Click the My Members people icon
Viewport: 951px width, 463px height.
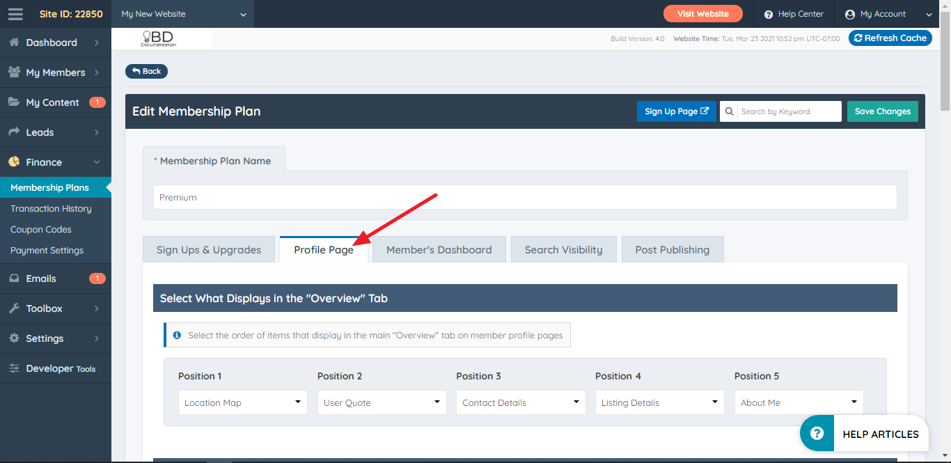click(14, 72)
